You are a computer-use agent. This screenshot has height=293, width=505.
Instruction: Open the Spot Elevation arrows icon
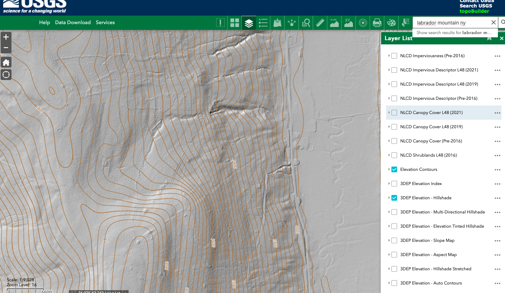point(292,23)
